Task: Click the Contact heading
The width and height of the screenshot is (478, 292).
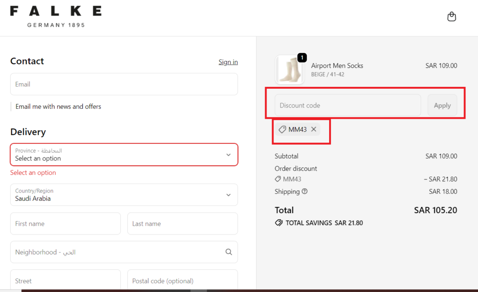Action: tap(27, 61)
